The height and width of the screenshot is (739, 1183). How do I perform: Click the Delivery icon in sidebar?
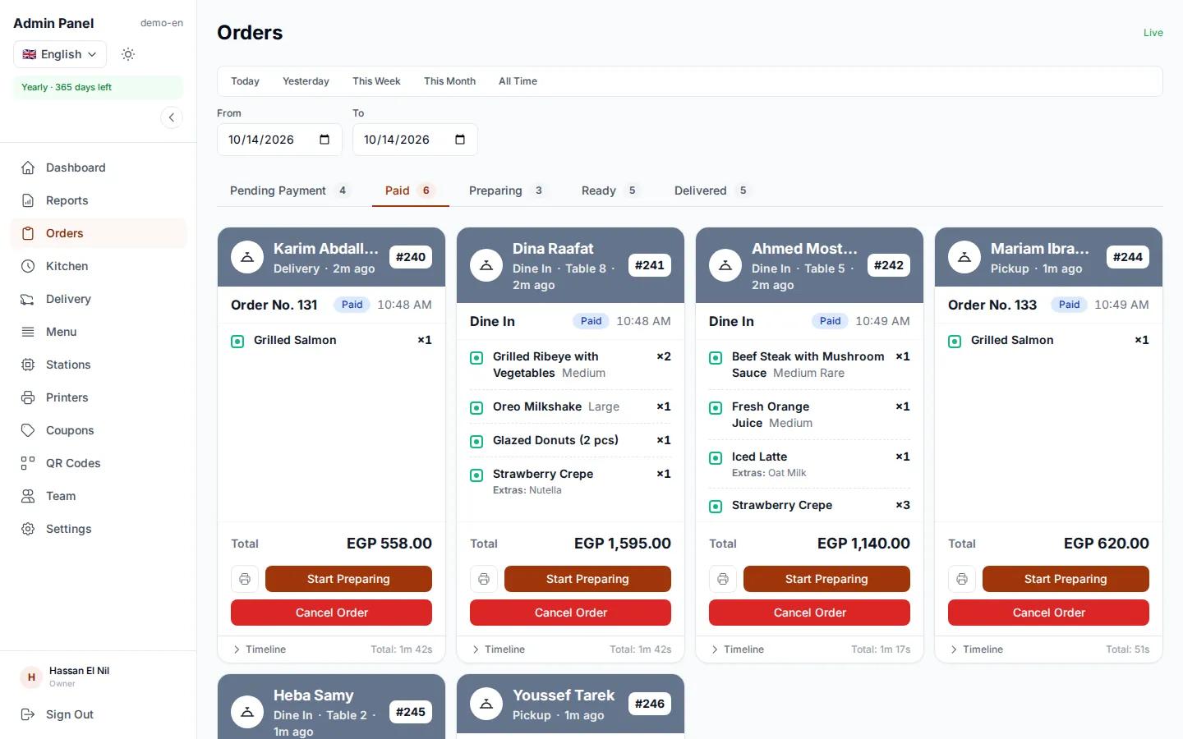coord(28,299)
